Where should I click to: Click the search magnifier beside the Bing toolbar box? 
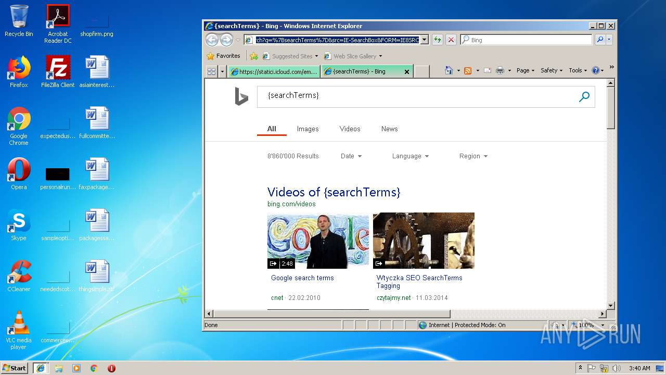(x=600, y=40)
